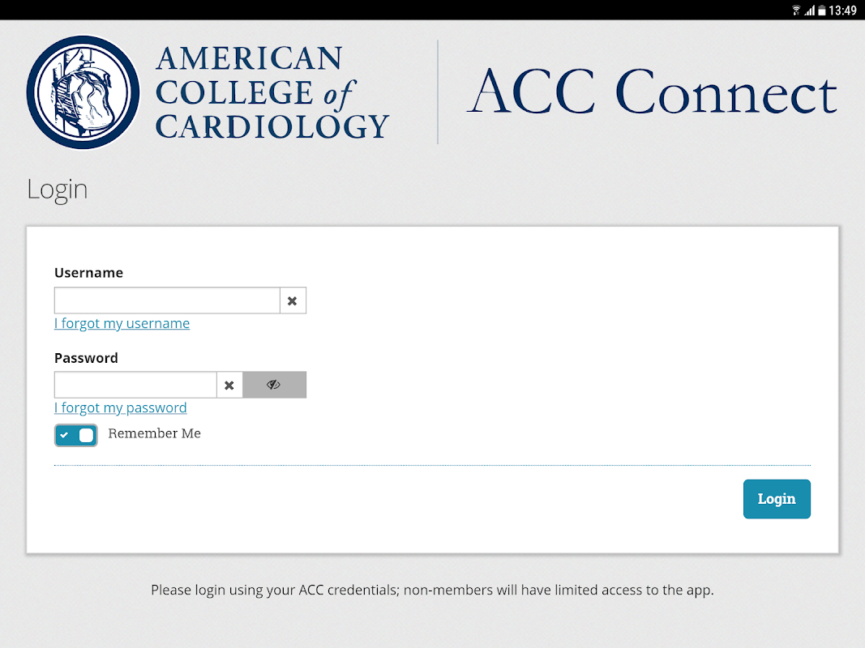Open the "I forgot my username" link

(122, 323)
